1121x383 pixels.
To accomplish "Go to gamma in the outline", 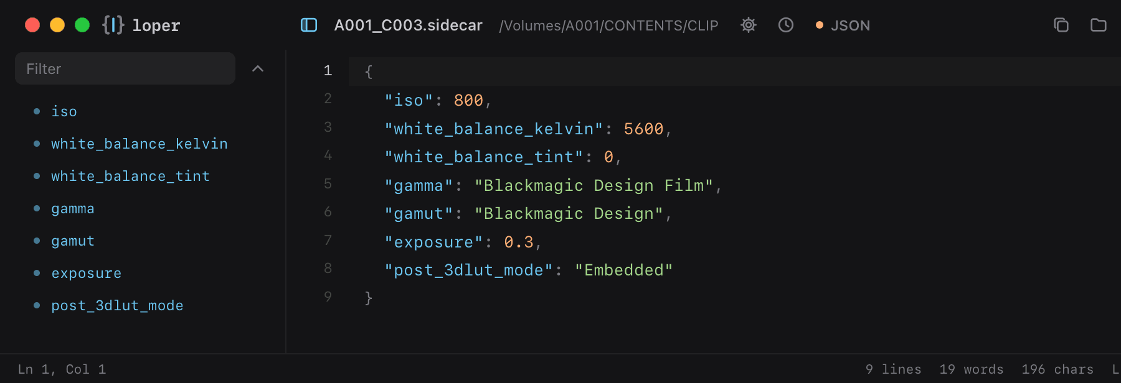I will coord(73,209).
